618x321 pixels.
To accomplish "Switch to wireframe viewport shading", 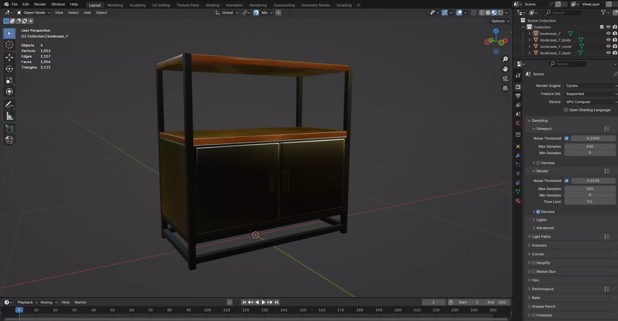I will (482, 13).
